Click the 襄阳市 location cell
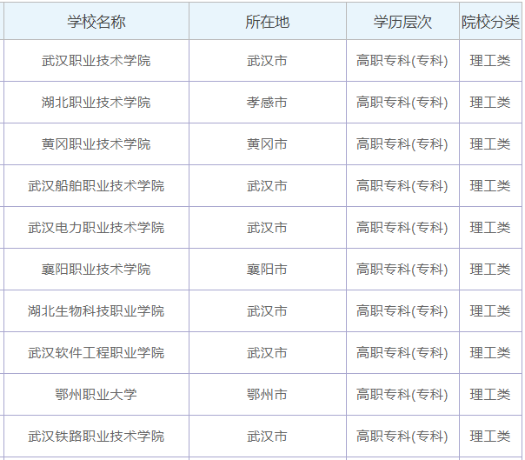This screenshot has height=460, width=525. pos(267,269)
